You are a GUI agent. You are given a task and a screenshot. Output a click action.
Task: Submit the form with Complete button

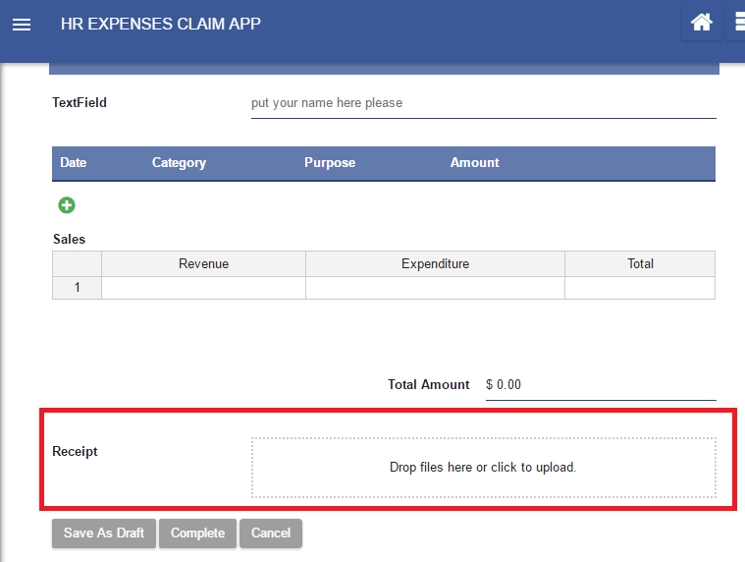(197, 534)
